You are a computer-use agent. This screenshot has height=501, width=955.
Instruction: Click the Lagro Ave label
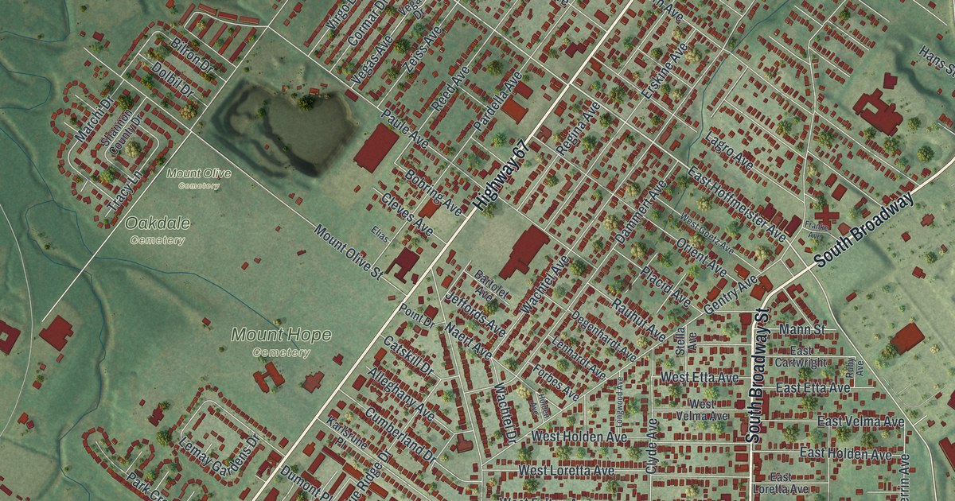pos(729,153)
